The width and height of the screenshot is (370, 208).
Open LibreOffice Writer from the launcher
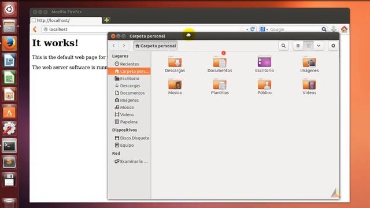(x=9, y=60)
